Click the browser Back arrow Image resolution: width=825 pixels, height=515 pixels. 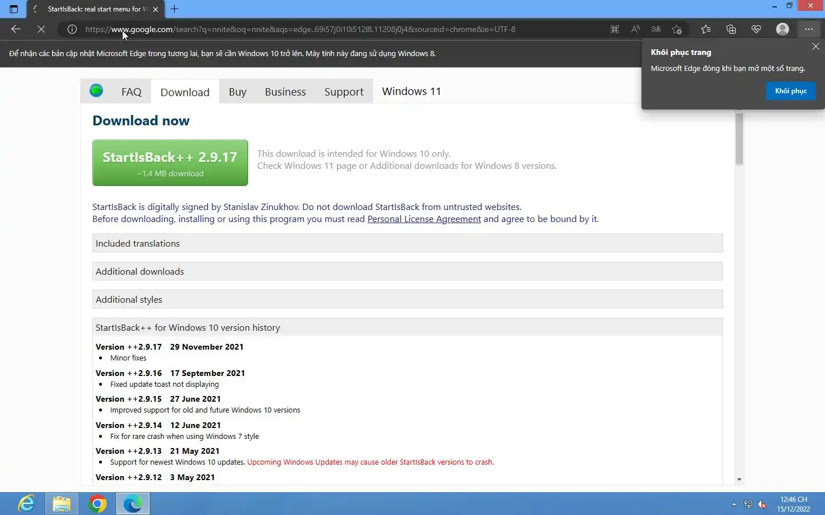coord(16,29)
